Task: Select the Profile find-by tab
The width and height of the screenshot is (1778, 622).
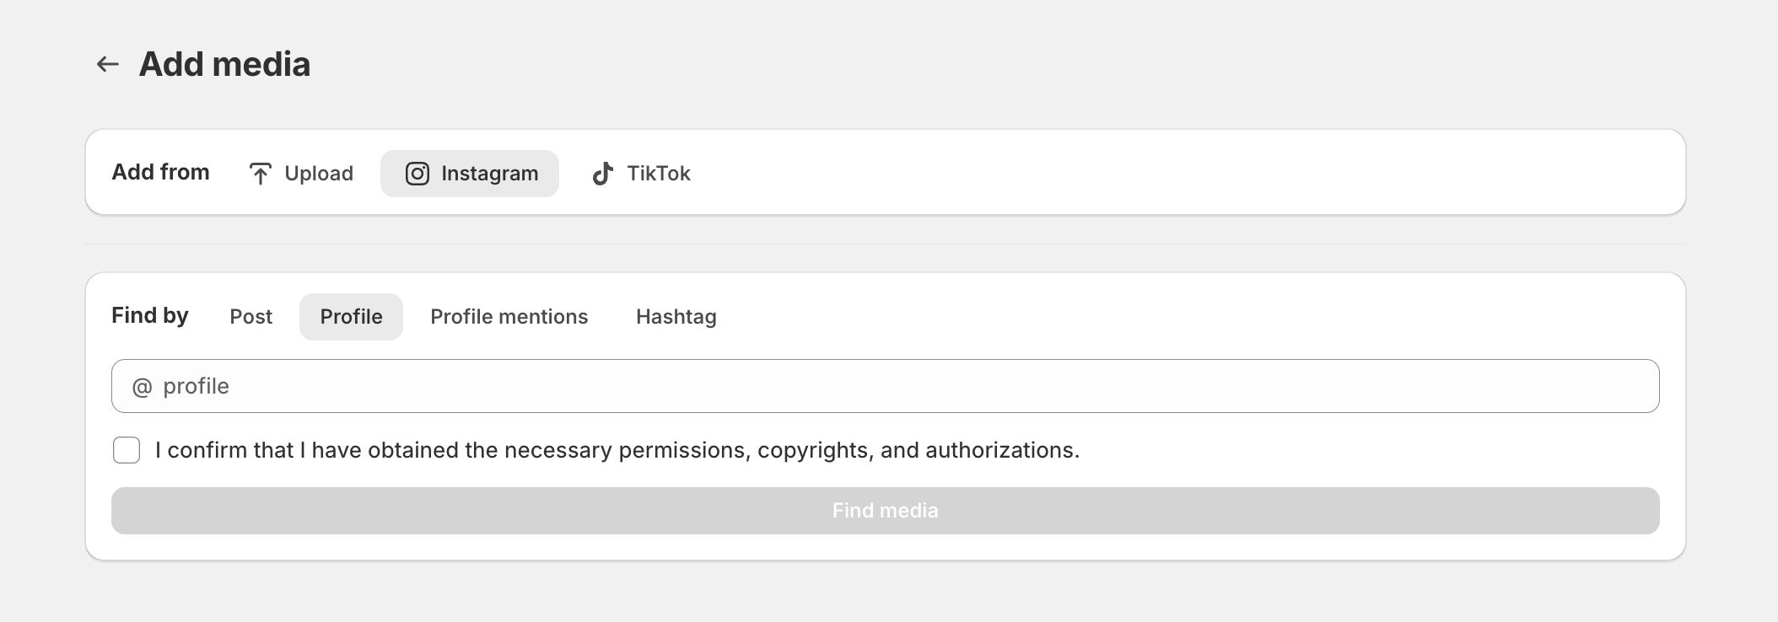Action: [x=351, y=317]
